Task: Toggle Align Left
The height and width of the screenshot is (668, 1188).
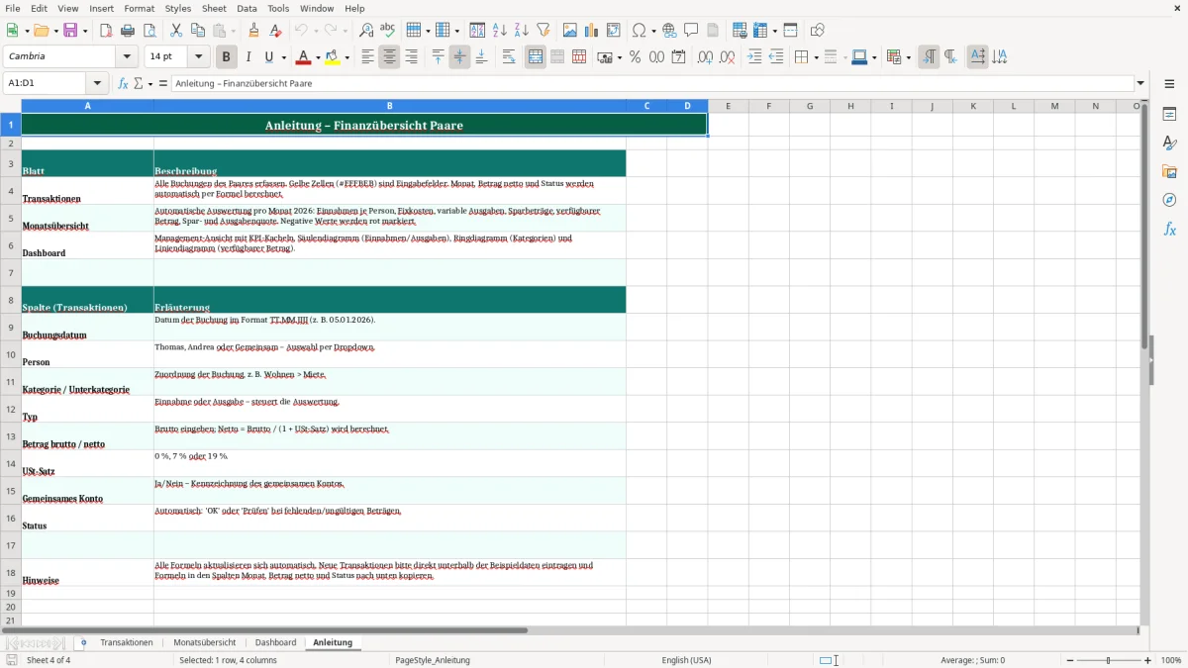Action: (367, 57)
